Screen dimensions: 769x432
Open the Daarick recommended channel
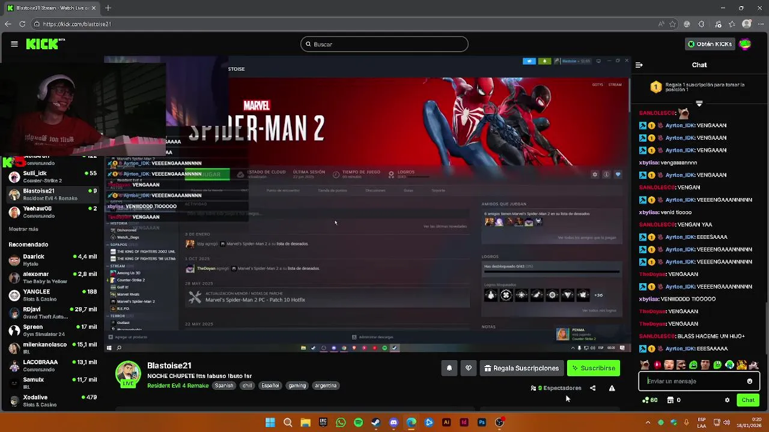[52, 260]
